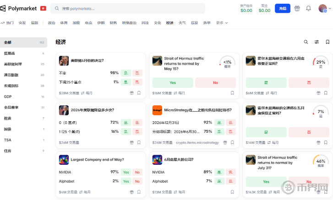Click the blue 充值 deposit button

pyautogui.click(x=283, y=9)
